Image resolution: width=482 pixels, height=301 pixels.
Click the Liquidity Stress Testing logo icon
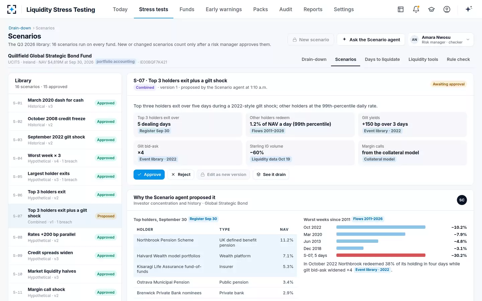click(12, 9)
